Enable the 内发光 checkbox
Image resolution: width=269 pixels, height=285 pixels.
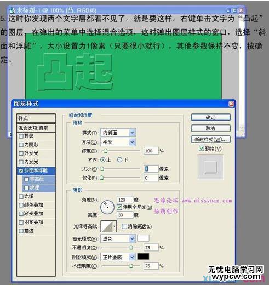pyautogui.click(x=21, y=162)
